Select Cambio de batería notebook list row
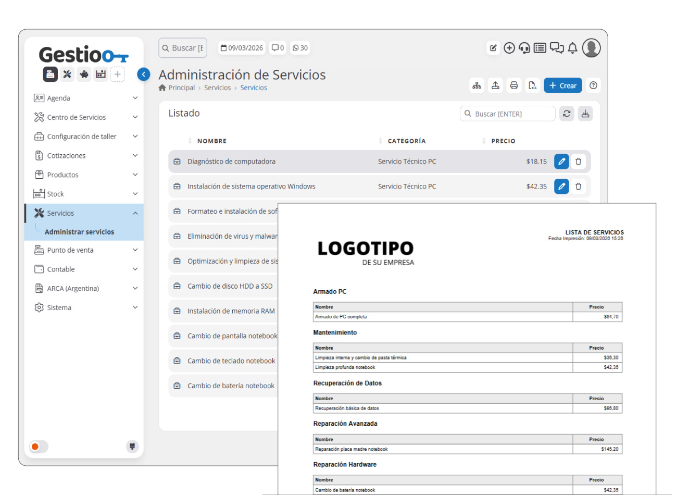This screenshot has height=495, width=677. (223, 386)
